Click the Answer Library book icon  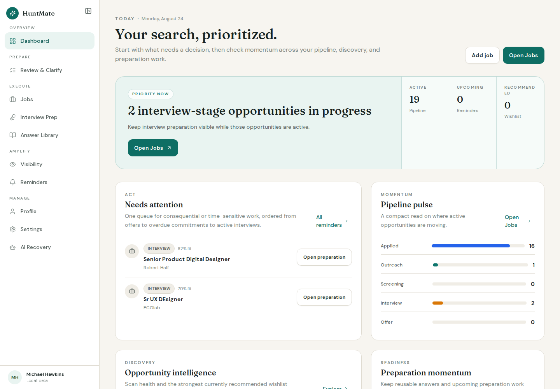pos(13,135)
